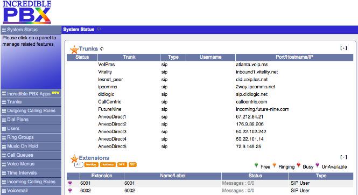Open Time Intervals section

pos(31,173)
